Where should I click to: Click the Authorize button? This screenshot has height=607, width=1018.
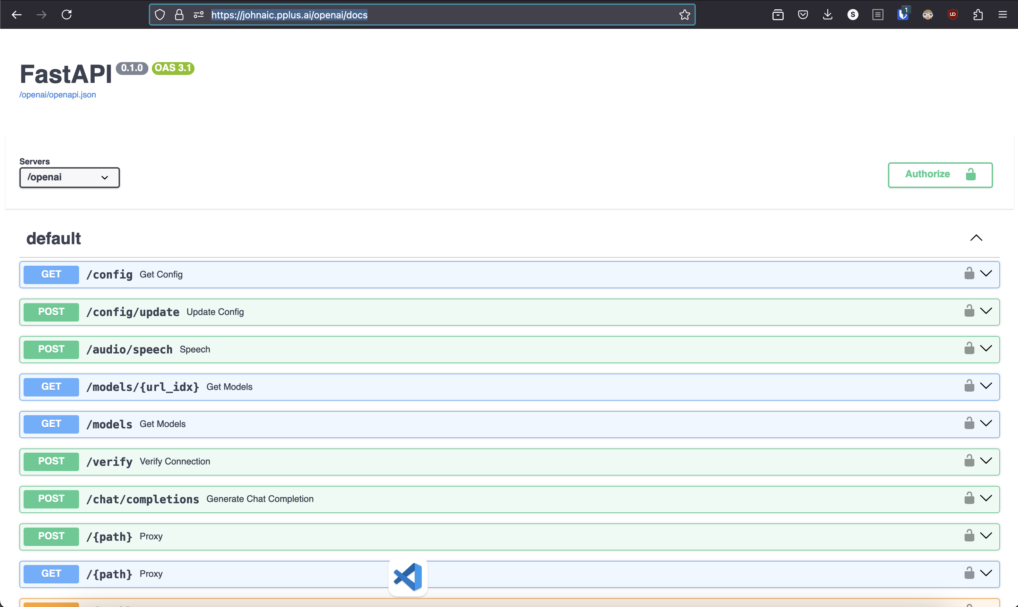click(x=940, y=175)
